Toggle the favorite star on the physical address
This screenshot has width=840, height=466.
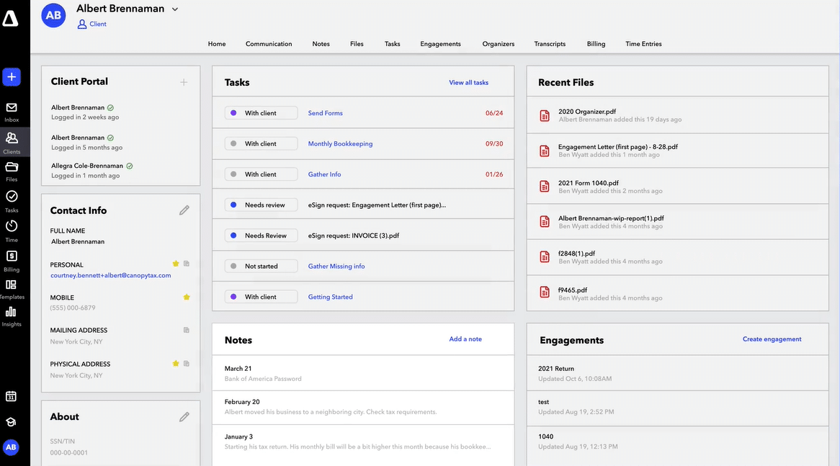tap(175, 363)
